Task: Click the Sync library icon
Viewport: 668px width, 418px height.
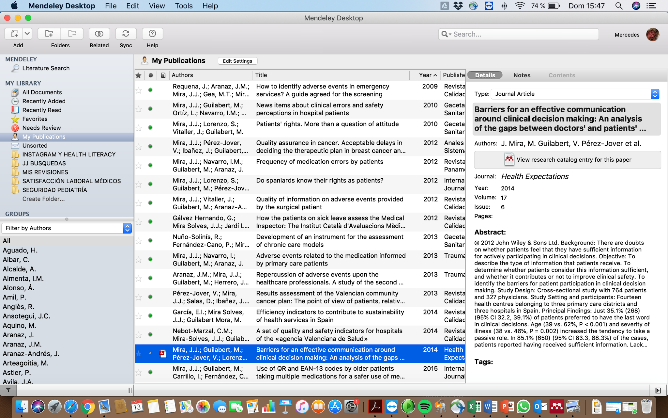Action: pos(126,34)
